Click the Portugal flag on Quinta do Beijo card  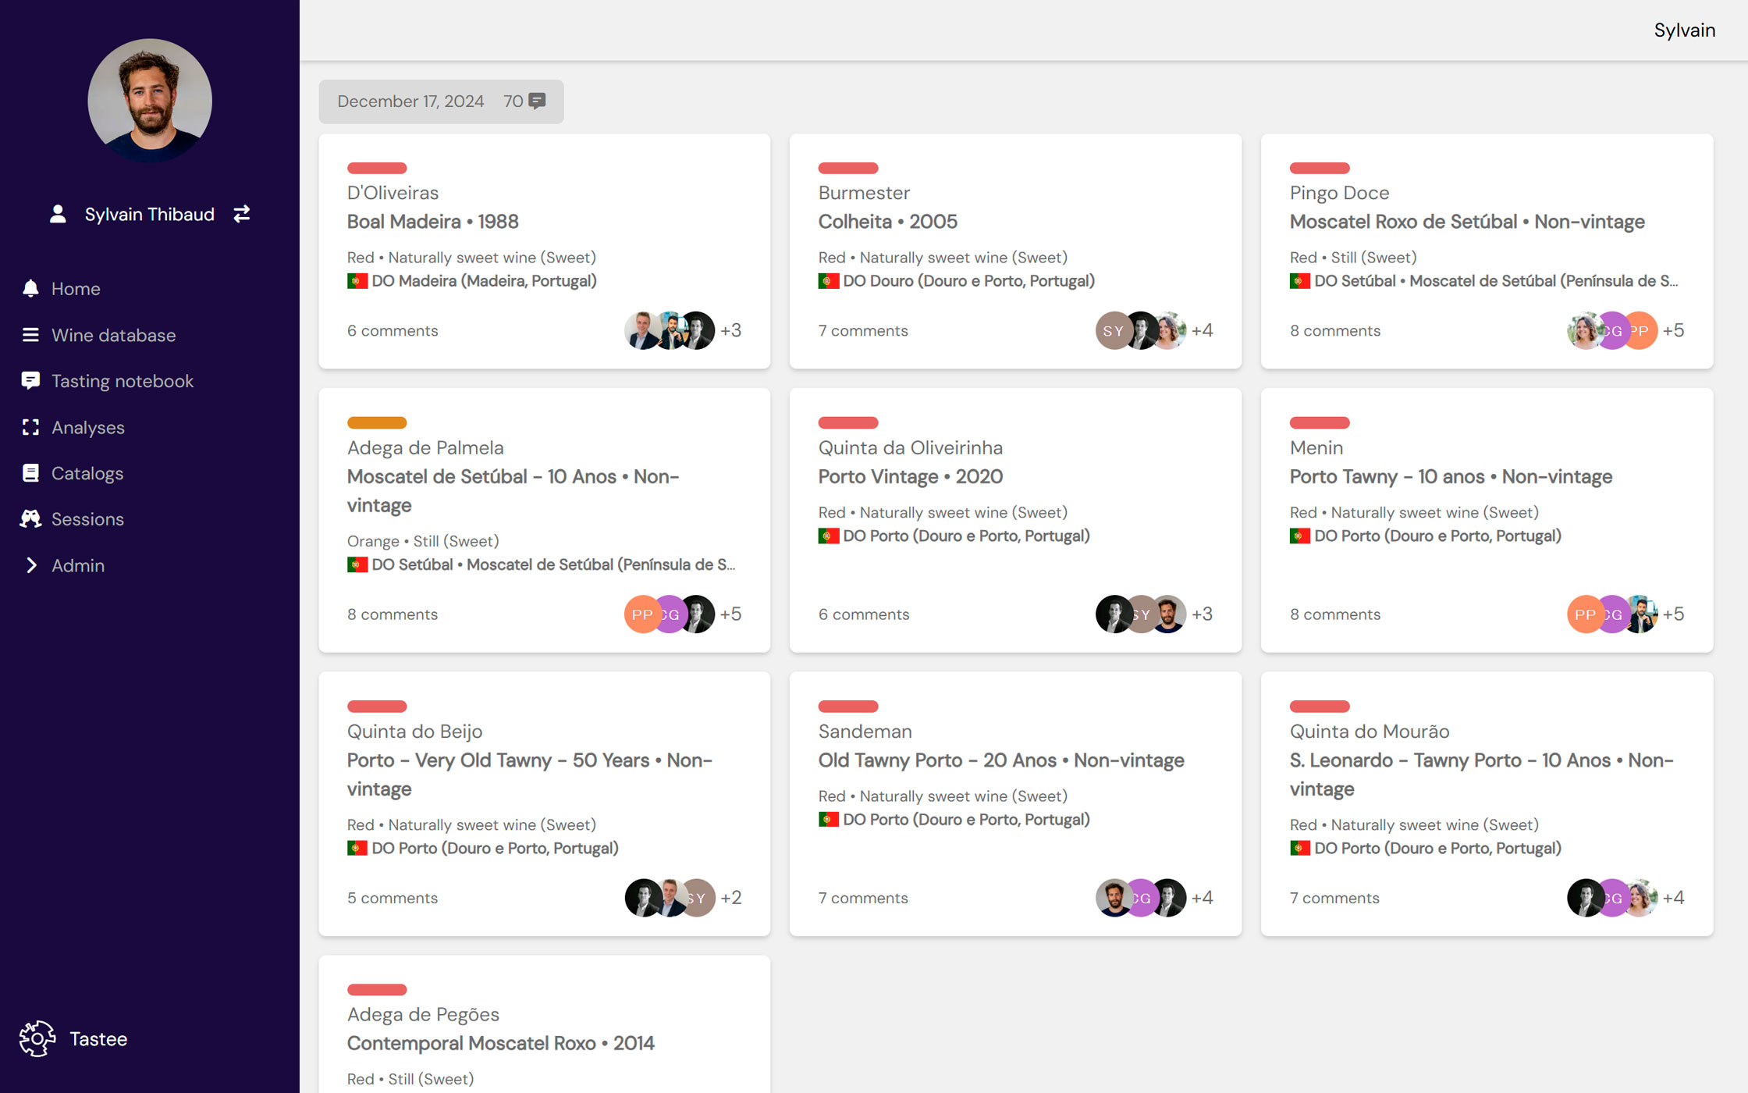(357, 848)
